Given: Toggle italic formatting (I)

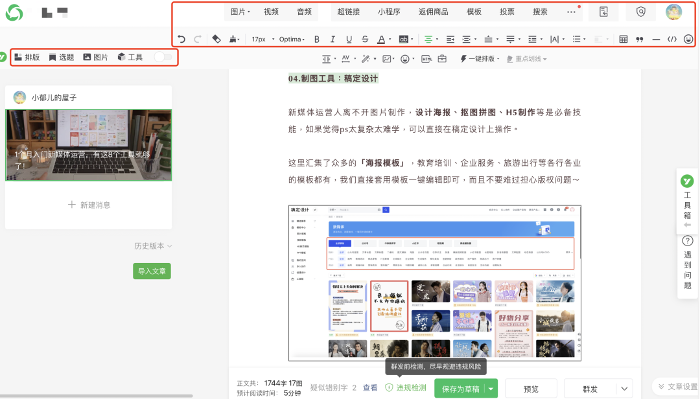Looking at the screenshot, I should [332, 40].
